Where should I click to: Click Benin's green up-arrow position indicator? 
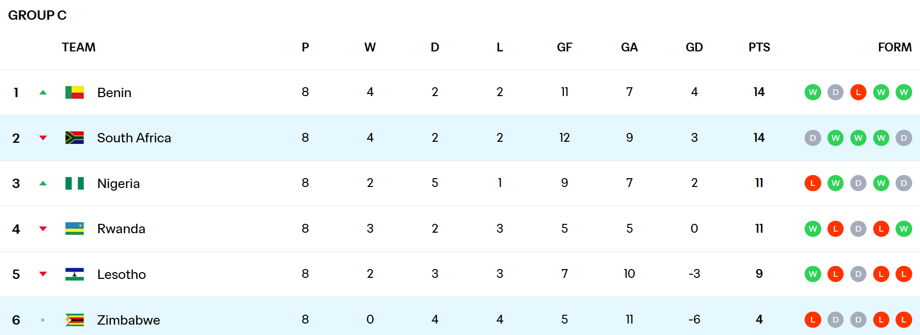tap(43, 92)
